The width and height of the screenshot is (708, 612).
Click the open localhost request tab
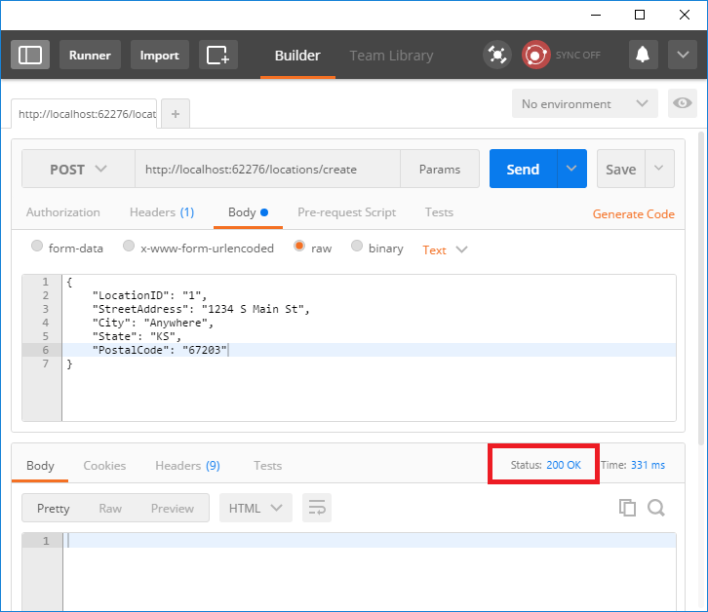(84, 114)
